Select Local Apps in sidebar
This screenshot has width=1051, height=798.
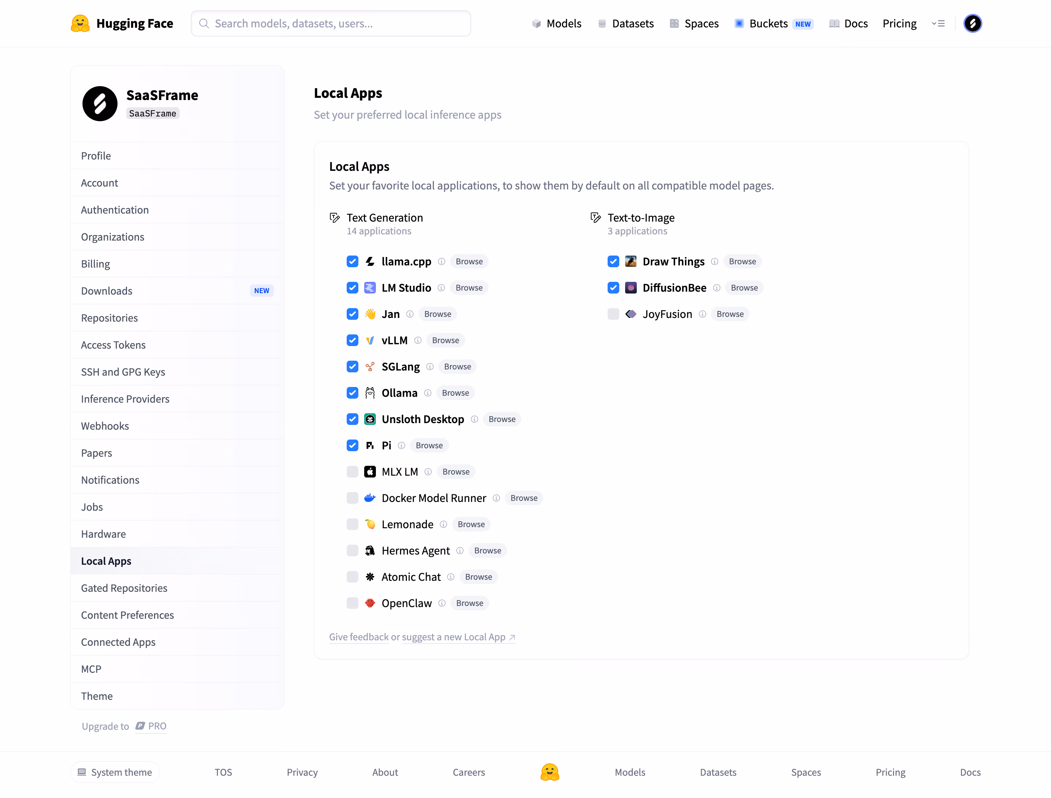177,561
